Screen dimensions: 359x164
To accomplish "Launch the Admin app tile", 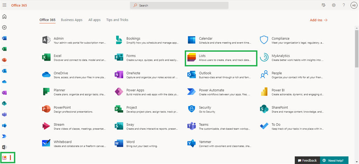I will pos(74,40).
